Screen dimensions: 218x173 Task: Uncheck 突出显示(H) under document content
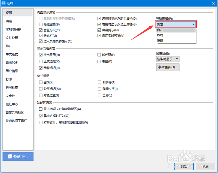point(41,56)
